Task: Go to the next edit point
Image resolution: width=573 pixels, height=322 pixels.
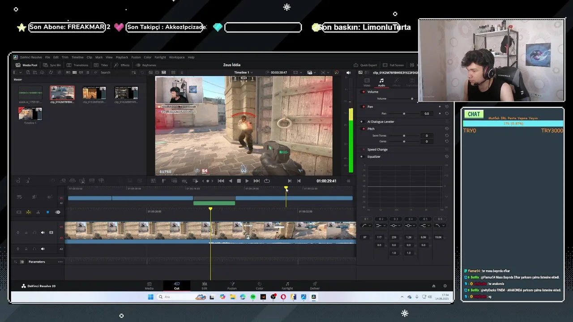Action: [x=289, y=181]
